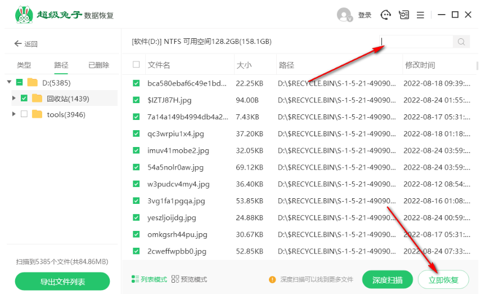481x294 pixels.
Task: Expand the 回收站(1439) tree node
Action: coord(14,99)
